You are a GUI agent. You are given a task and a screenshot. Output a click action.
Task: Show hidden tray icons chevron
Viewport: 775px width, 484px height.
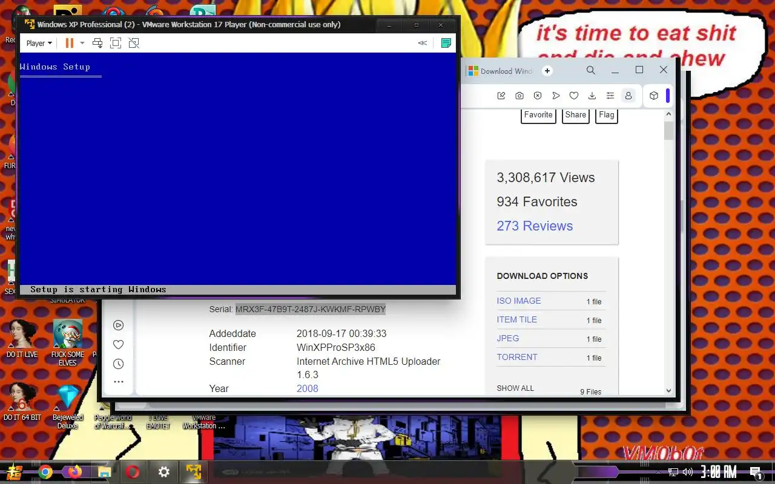pyautogui.click(x=659, y=472)
